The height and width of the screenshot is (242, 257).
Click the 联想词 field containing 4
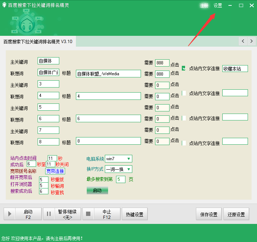pos(48,95)
